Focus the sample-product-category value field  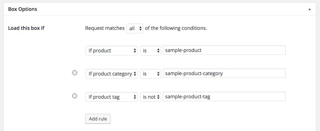tap(224, 73)
